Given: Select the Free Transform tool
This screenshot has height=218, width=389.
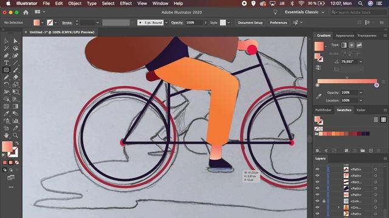Looking at the screenshot, I should point(15,91).
